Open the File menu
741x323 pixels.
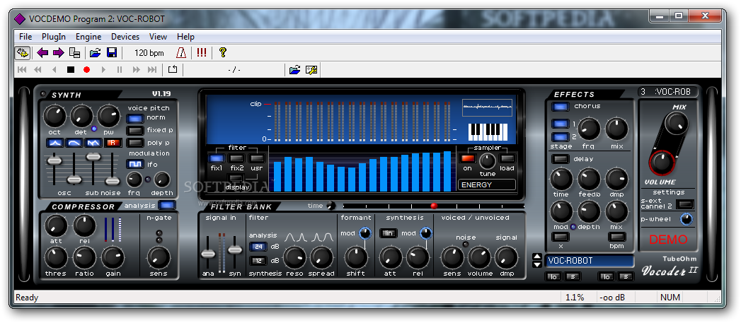coord(25,36)
